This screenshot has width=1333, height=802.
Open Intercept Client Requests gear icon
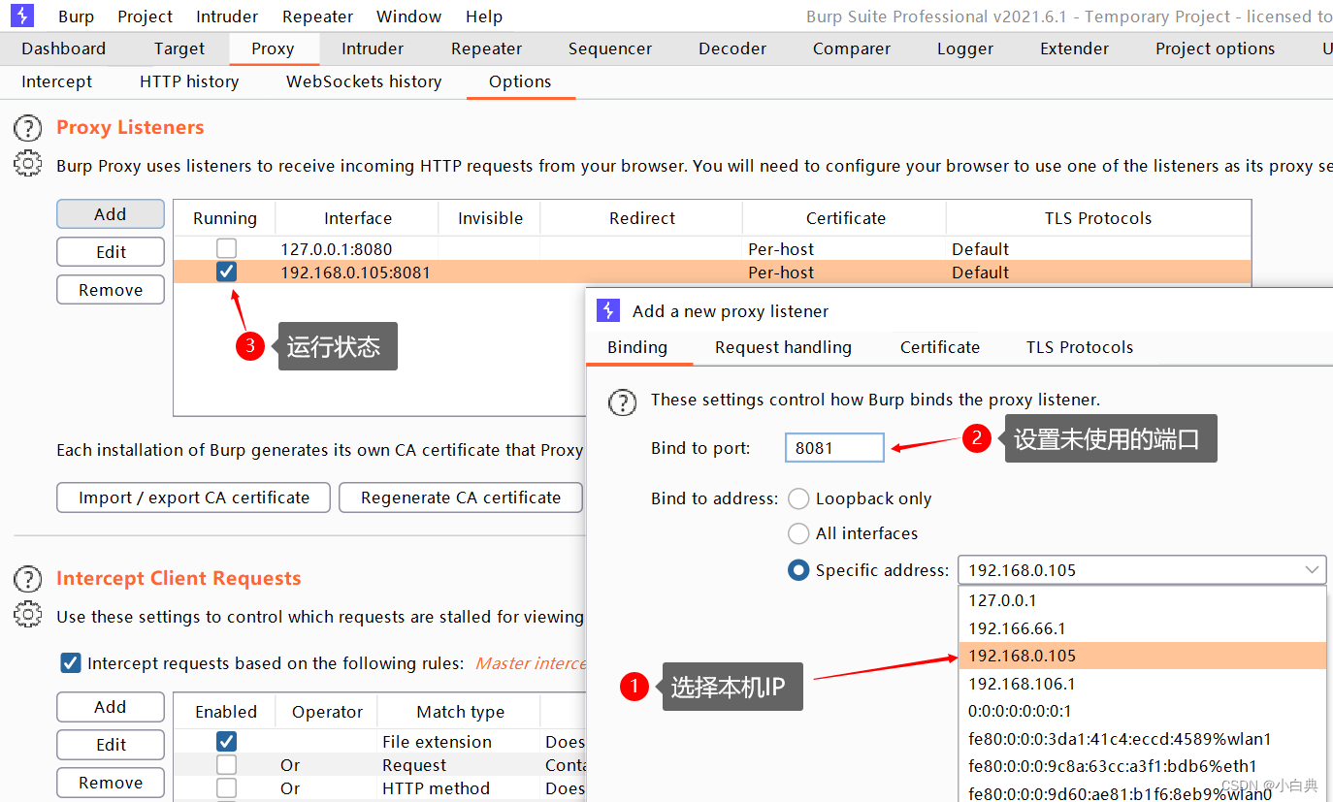click(x=28, y=616)
